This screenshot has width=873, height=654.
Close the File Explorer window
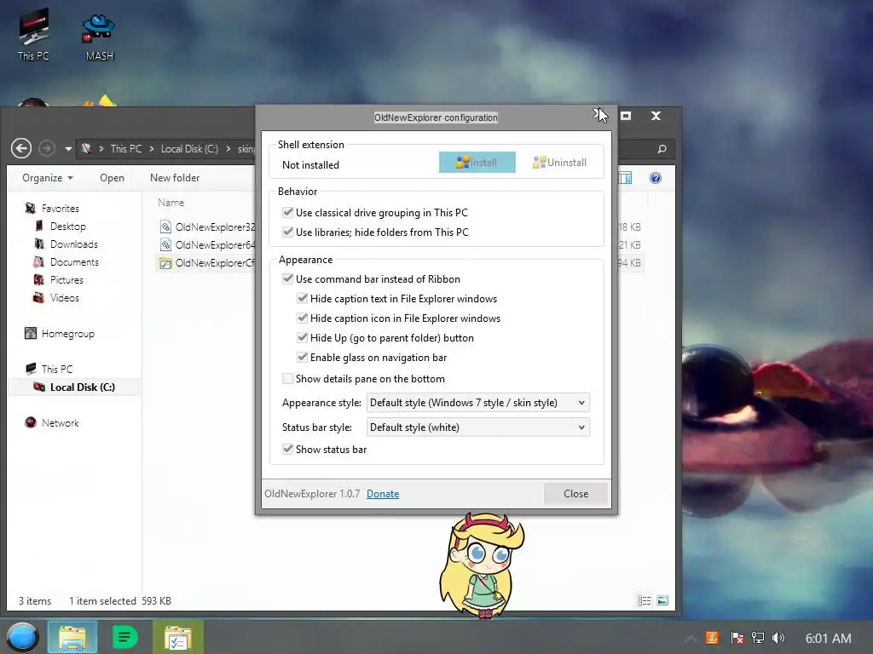coord(656,116)
